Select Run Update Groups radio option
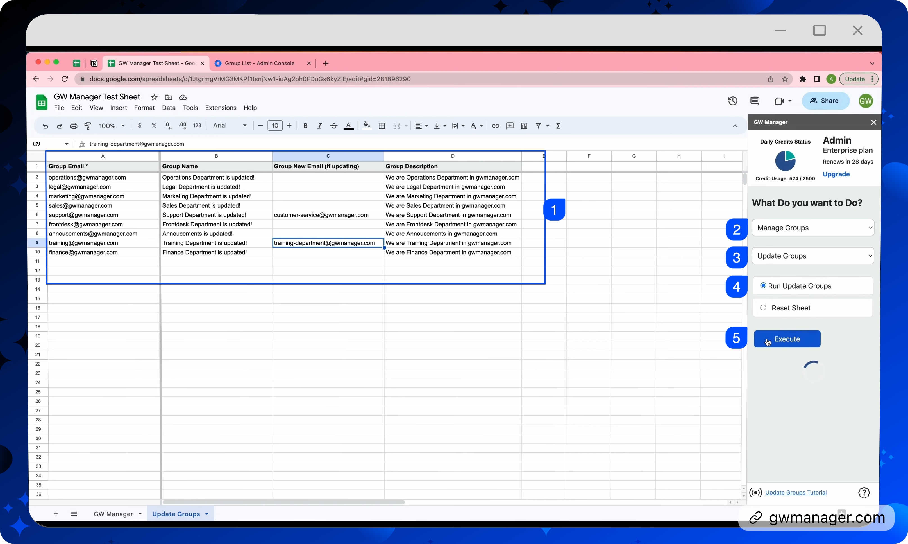 pos(763,285)
